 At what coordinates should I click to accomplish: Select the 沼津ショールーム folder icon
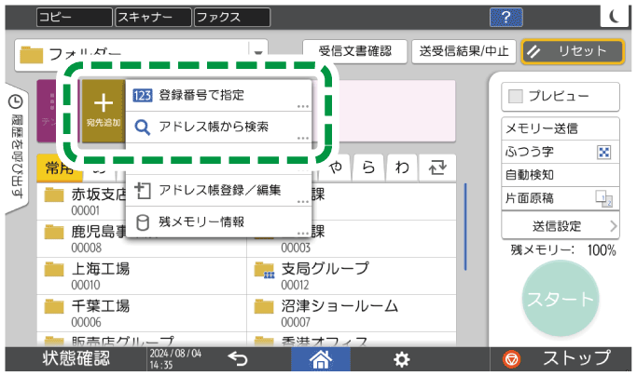click(x=264, y=306)
